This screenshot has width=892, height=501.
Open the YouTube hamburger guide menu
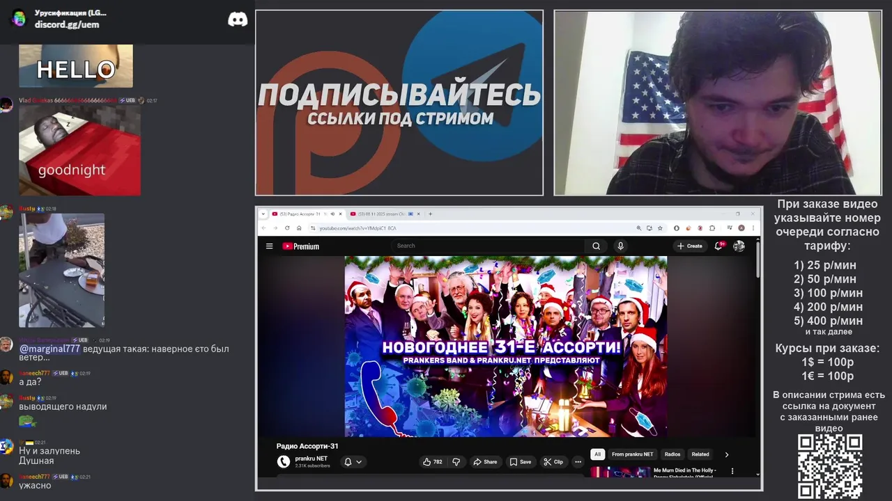(269, 246)
